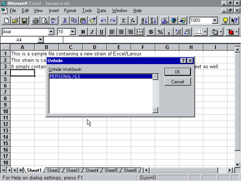Click the Paste clipboard icon
Image resolution: width=241 pixels, height=181 pixels.
pos(83,20)
